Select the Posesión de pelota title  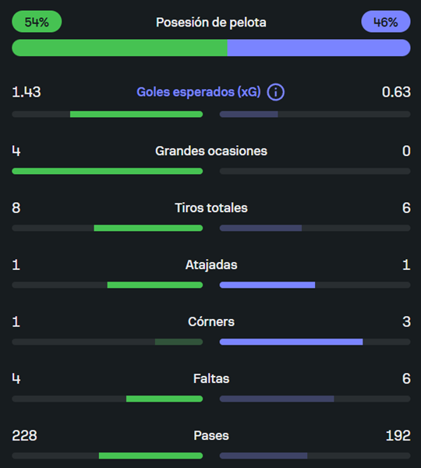point(211,23)
